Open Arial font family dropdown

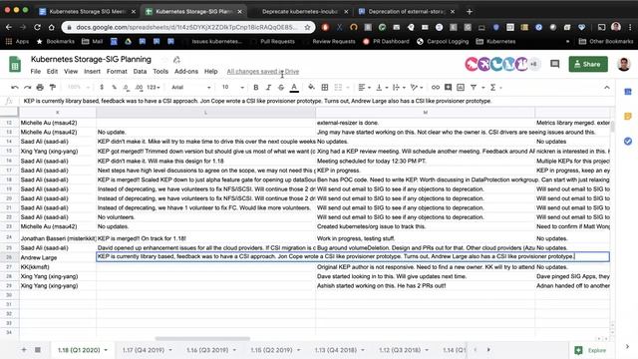190,87
